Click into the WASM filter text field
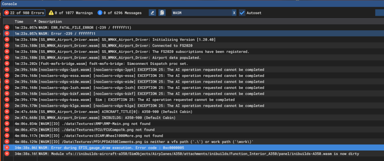The image size is (384, 161). point(200,13)
